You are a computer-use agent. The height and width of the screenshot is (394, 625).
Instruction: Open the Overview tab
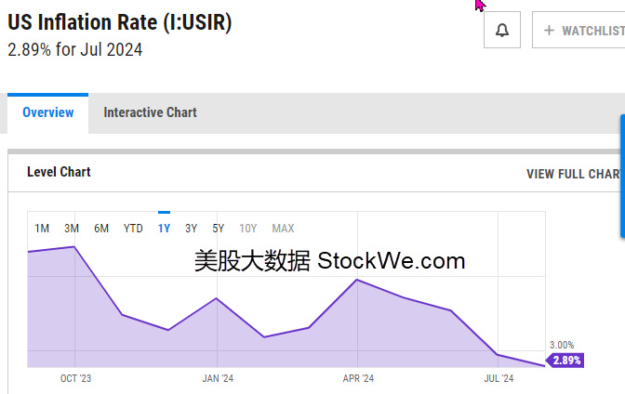click(x=47, y=112)
